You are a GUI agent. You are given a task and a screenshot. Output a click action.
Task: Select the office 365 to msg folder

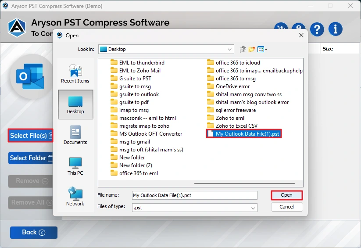pos(231,79)
